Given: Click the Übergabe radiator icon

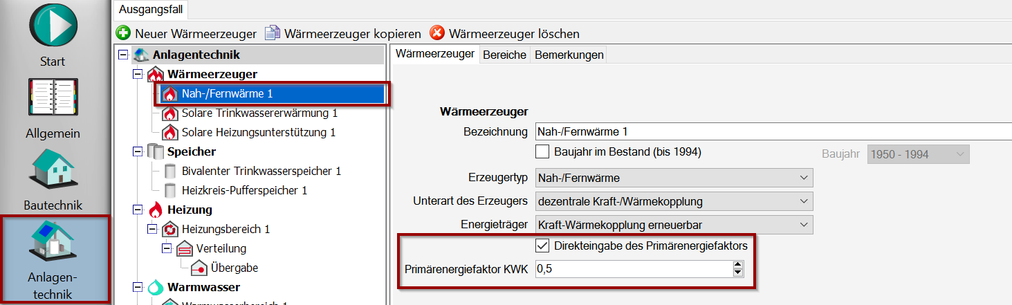Looking at the screenshot, I should (x=199, y=268).
